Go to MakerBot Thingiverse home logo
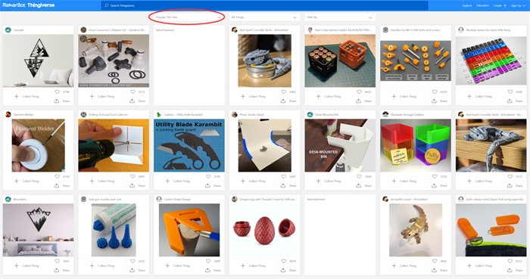 tap(29, 5)
